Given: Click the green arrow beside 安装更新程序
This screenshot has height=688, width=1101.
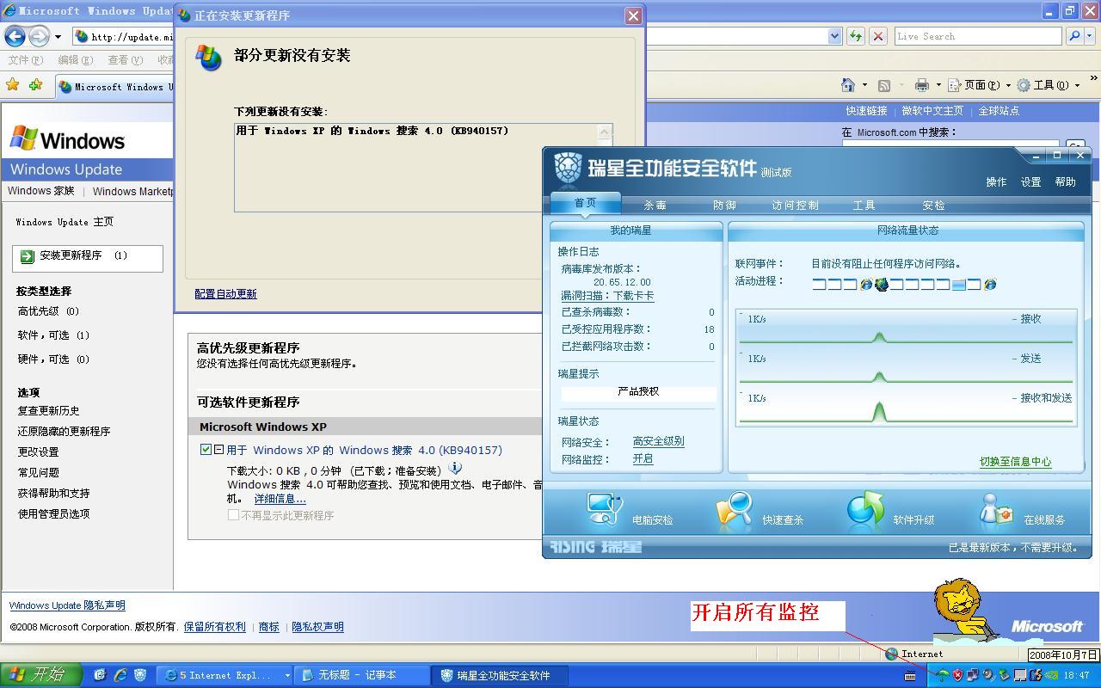Looking at the screenshot, I should pyautogui.click(x=27, y=255).
